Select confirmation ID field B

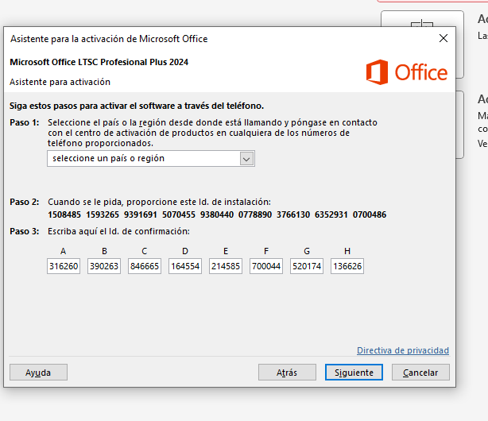coord(104,267)
